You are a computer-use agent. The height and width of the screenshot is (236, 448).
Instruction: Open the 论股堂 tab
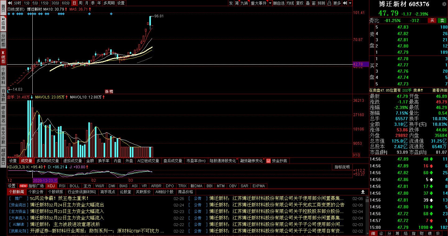point(126,192)
